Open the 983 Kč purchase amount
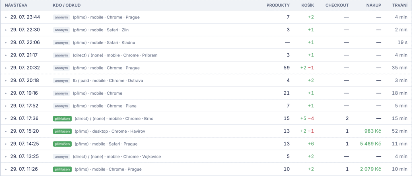 pyautogui.click(x=373, y=131)
